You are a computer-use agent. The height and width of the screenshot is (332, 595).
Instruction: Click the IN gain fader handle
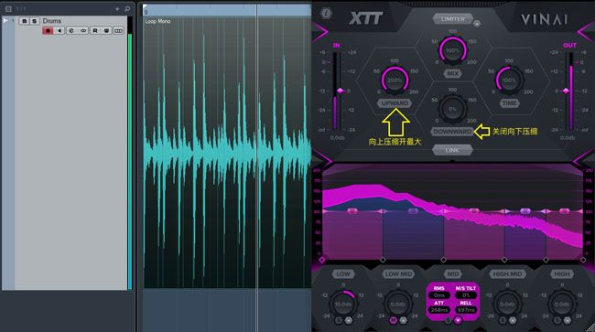(340, 91)
